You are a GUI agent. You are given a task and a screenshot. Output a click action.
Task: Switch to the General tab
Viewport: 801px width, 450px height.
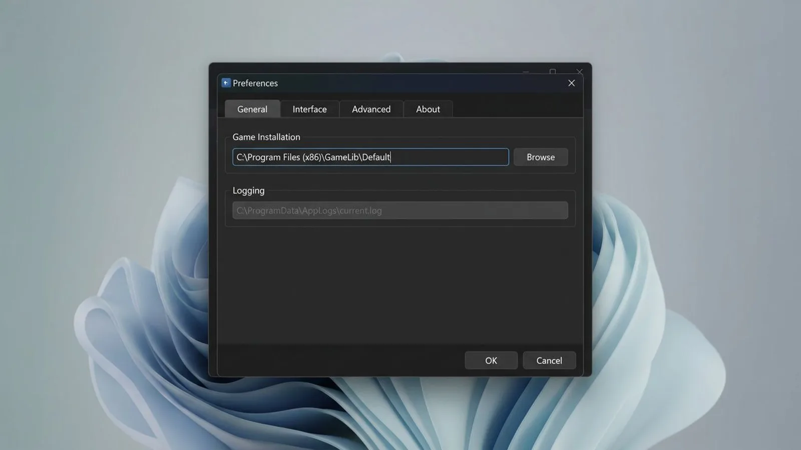click(252, 109)
